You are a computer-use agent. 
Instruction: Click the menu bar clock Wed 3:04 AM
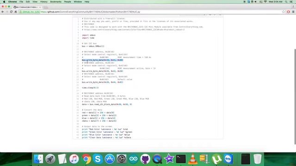click(275, 2)
